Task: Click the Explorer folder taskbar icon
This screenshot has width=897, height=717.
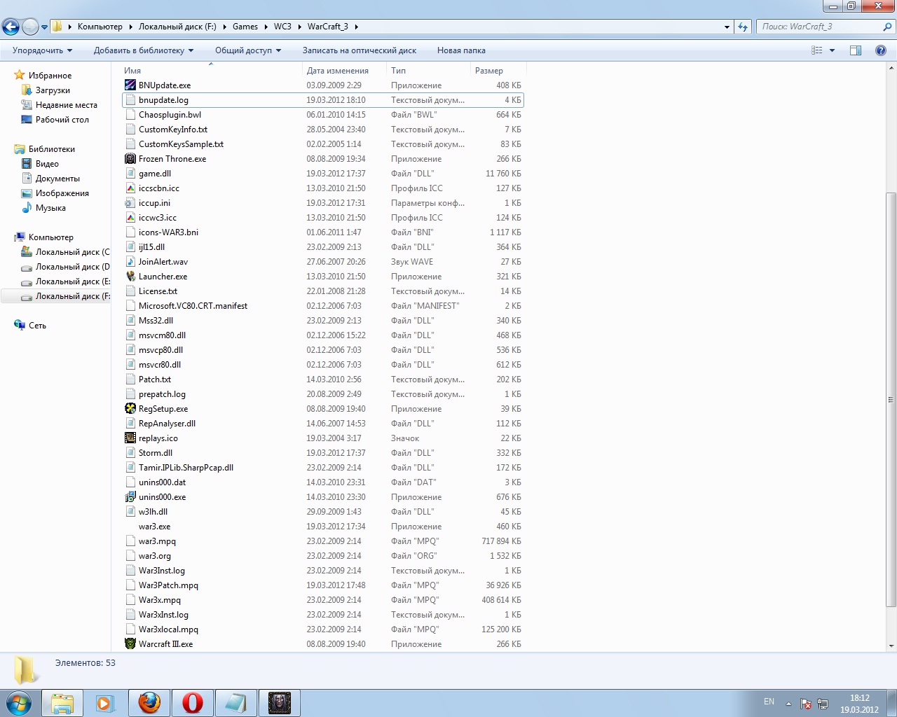Action: tap(62, 703)
